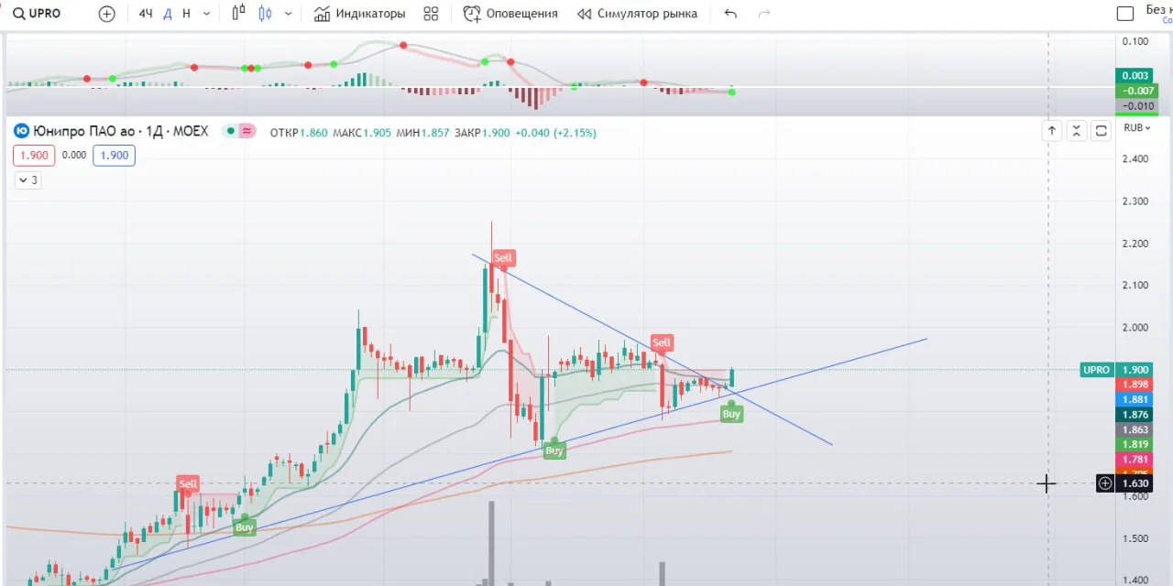Click the add symbol plus icon
Screen dimensions: 1173x586
pos(107,14)
